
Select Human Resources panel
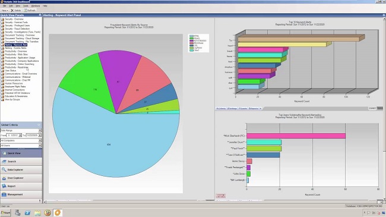pos(14,83)
